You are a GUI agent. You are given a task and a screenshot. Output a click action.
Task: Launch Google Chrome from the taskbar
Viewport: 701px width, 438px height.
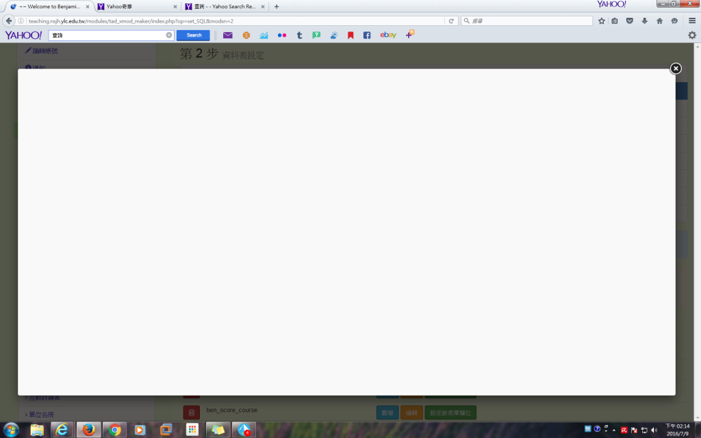pyautogui.click(x=114, y=430)
